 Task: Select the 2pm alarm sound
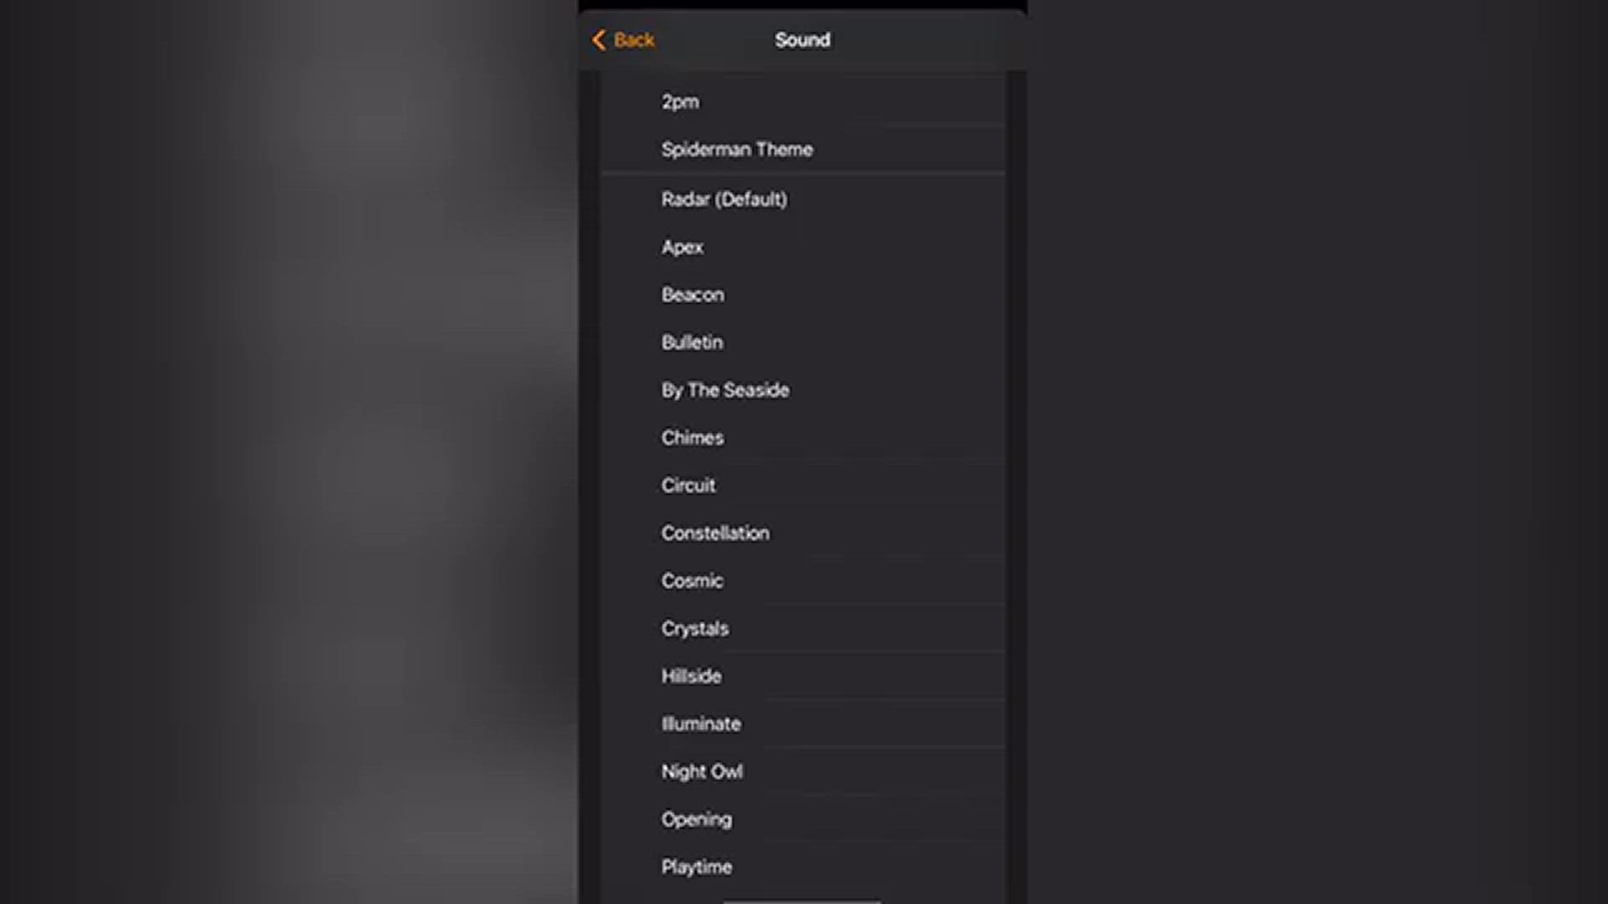[x=802, y=101]
